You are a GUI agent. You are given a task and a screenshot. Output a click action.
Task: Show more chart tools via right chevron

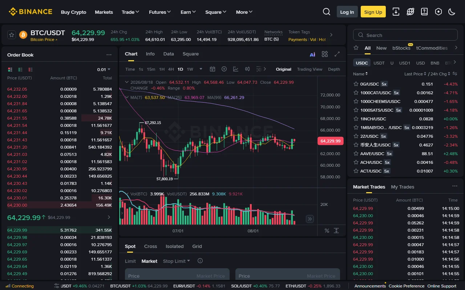pos(265,69)
